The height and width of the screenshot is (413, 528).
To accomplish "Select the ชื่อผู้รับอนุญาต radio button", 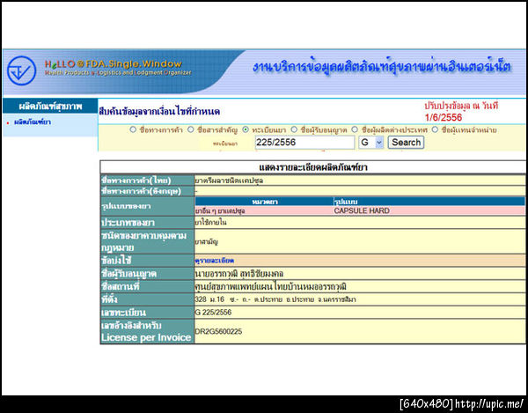I will (x=294, y=129).
